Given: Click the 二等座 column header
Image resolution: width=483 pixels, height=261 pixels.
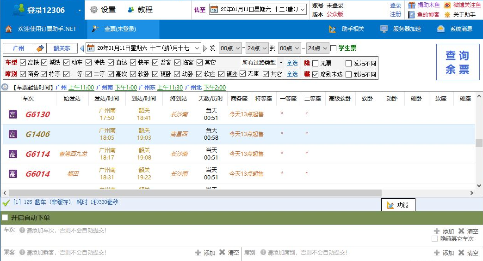Looking at the screenshot, I should pos(313,99).
